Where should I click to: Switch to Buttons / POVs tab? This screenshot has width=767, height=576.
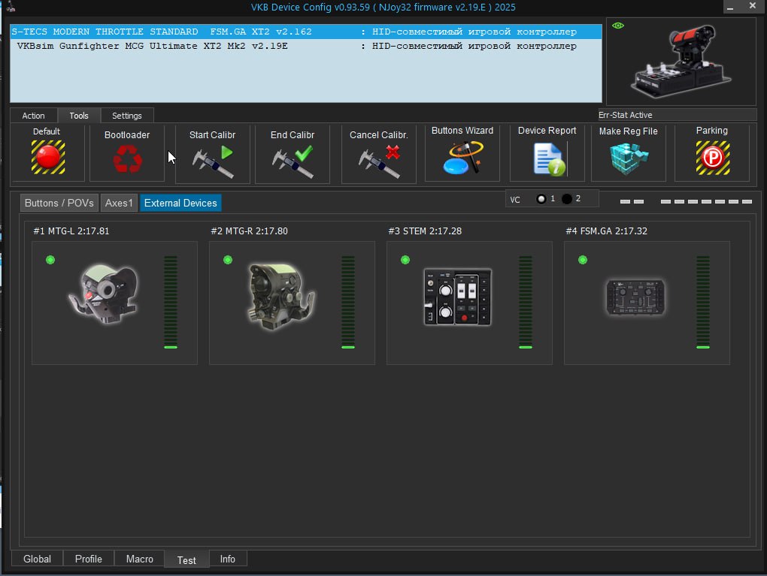tap(59, 203)
